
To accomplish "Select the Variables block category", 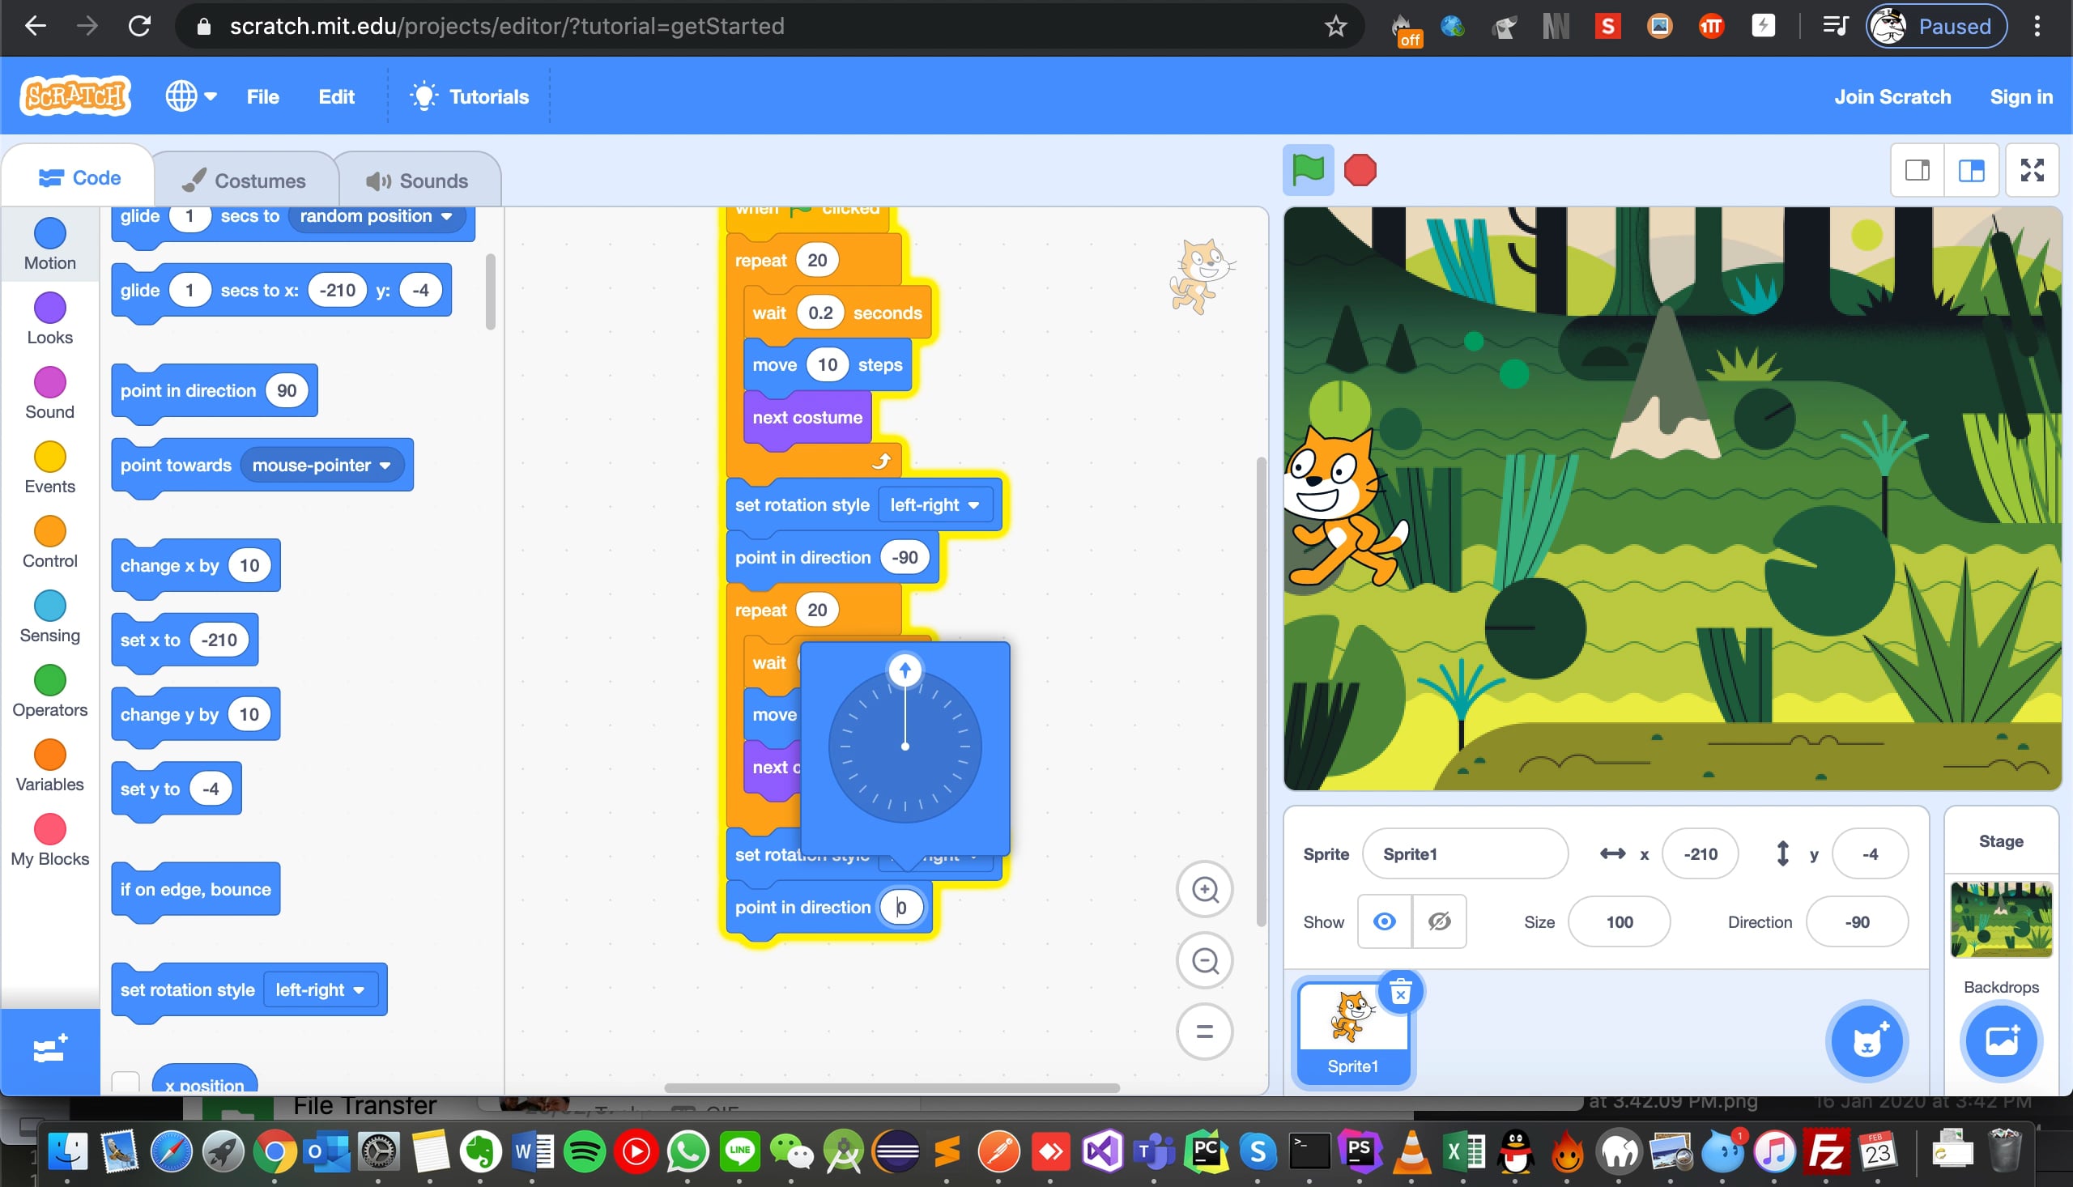I will click(x=49, y=765).
